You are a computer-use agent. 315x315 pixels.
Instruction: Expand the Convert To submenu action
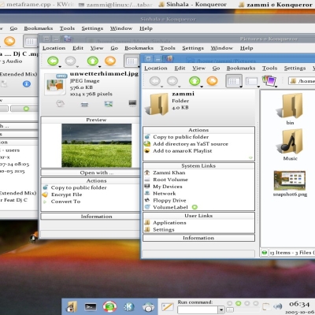[x=65, y=202]
